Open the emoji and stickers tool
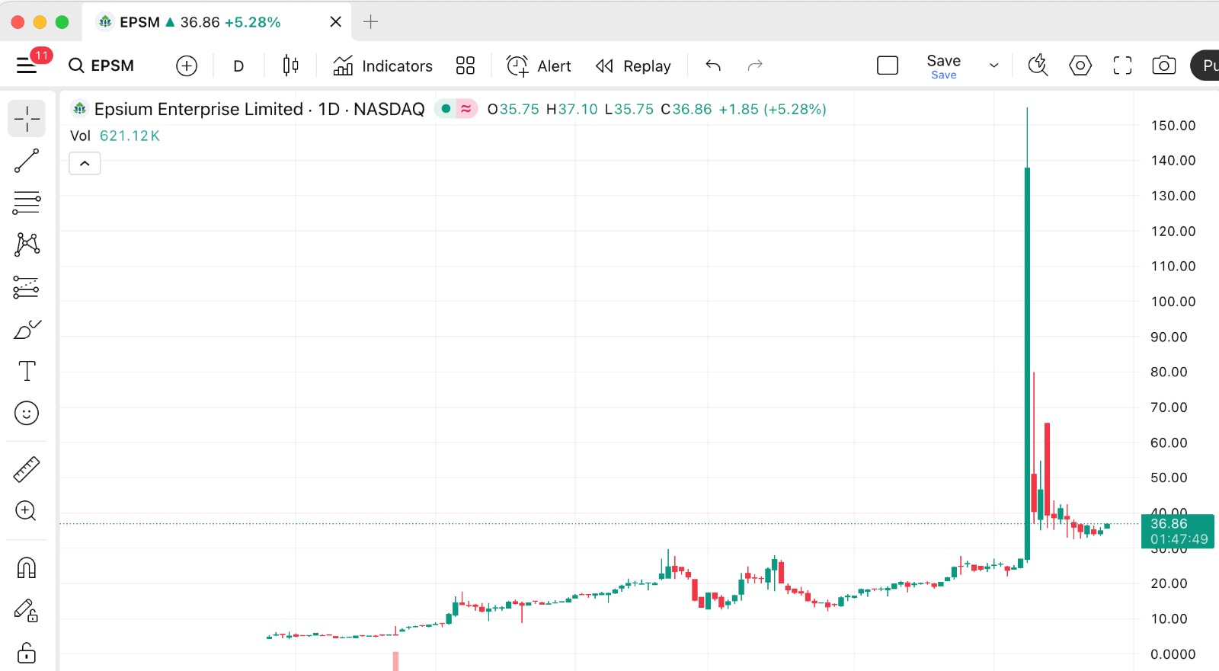 (27, 414)
